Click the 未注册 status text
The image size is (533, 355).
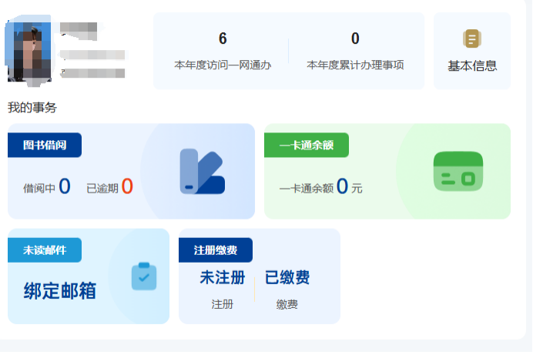223,278
